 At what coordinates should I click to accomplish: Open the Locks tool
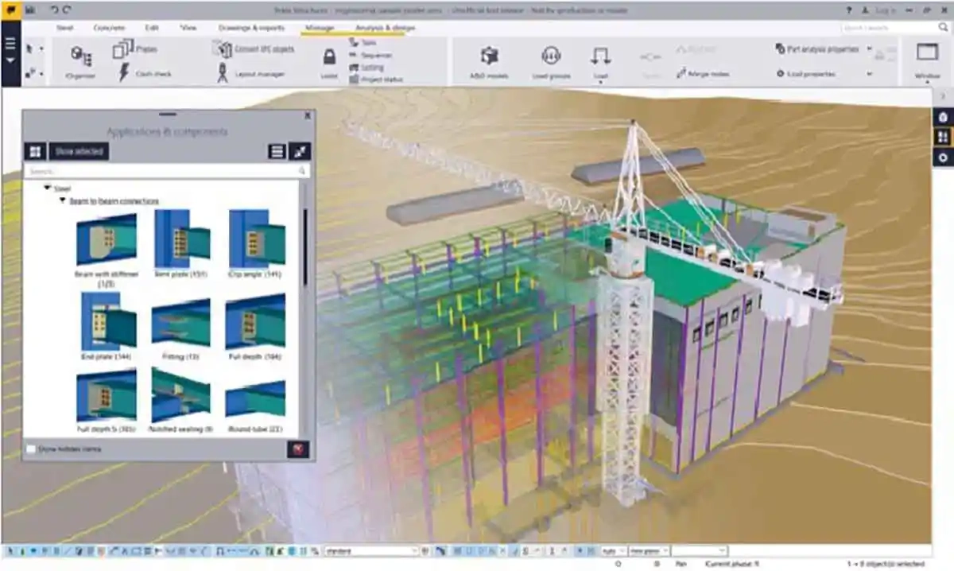point(328,62)
